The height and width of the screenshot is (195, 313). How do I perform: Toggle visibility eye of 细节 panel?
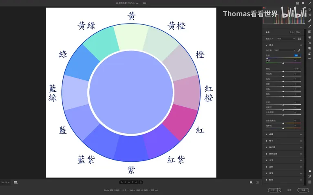(301, 141)
